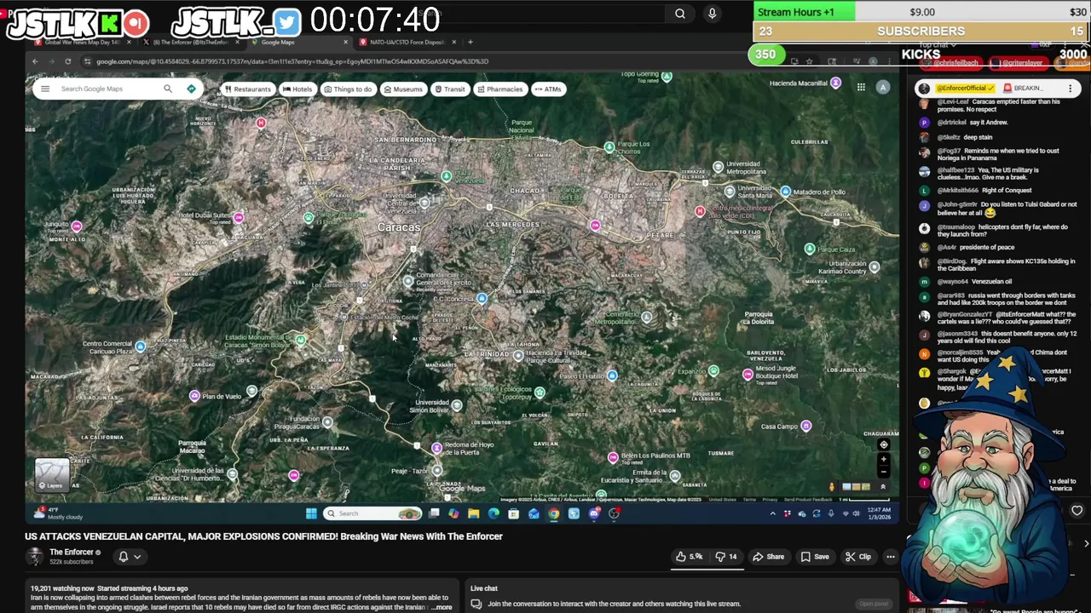Switch to Global War News Map tab
1091x613 pixels.
81,42
